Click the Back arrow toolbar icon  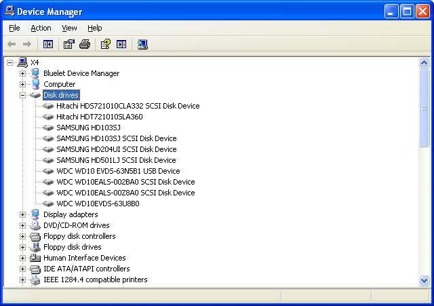point(12,44)
